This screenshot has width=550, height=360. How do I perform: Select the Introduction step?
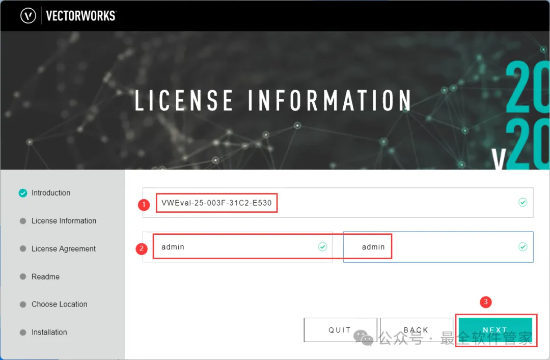click(x=44, y=192)
